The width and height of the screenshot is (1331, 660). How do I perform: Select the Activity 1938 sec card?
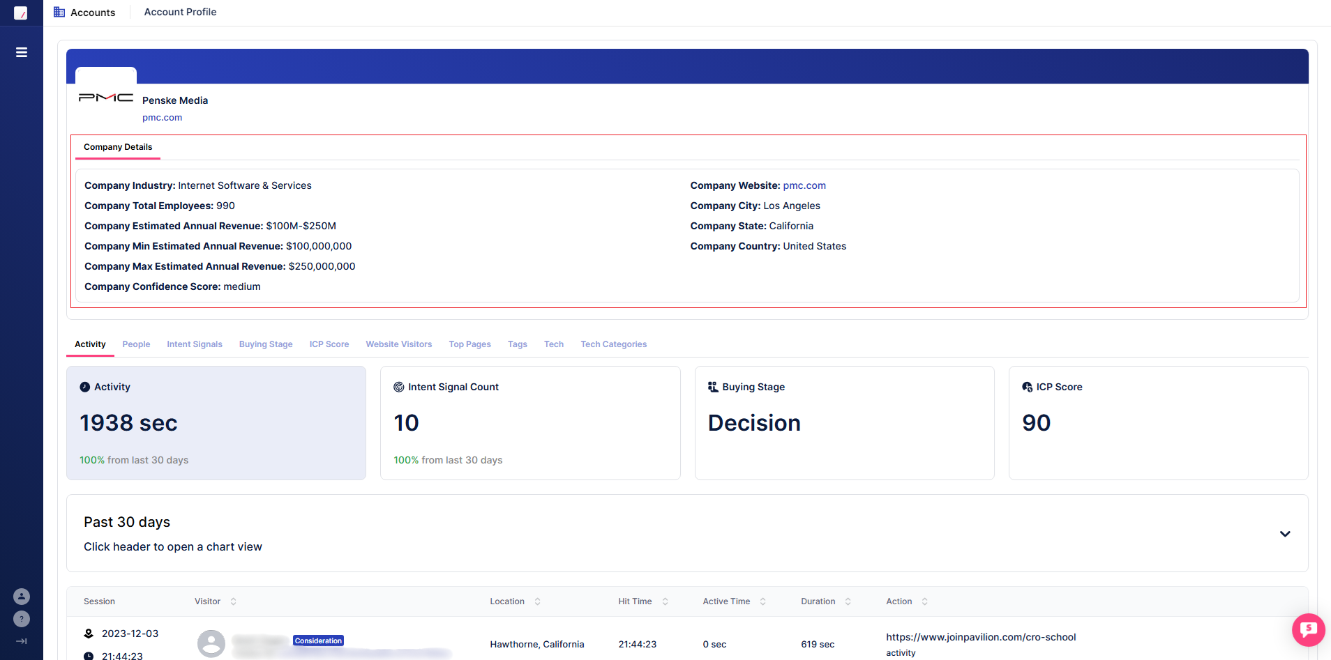pyautogui.click(x=216, y=423)
